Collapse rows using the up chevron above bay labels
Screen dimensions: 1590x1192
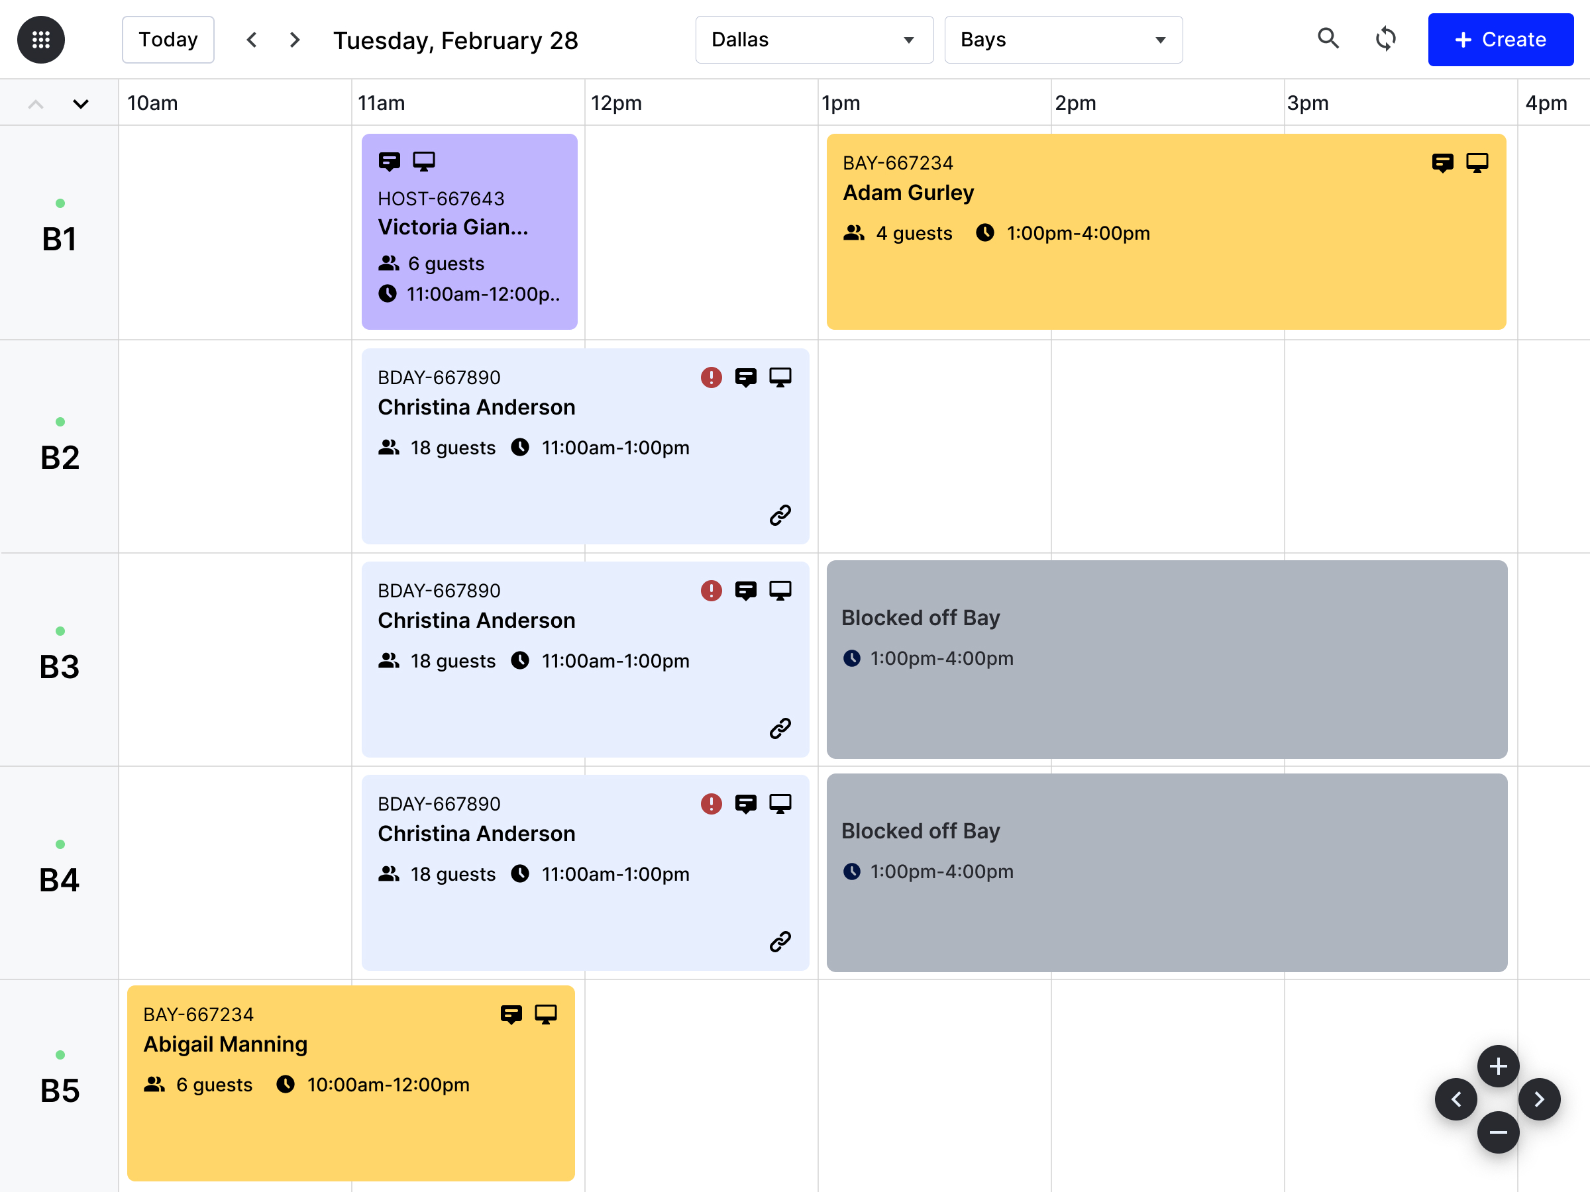pyautogui.click(x=35, y=103)
